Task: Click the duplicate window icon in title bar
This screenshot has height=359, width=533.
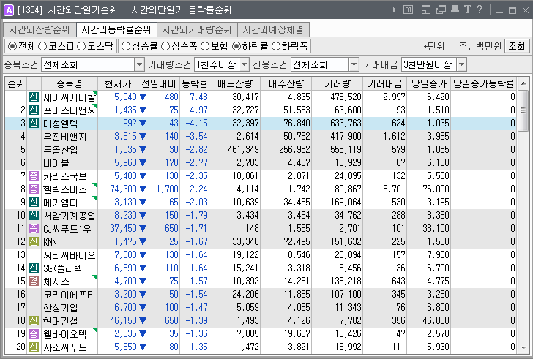Action: (x=441, y=10)
